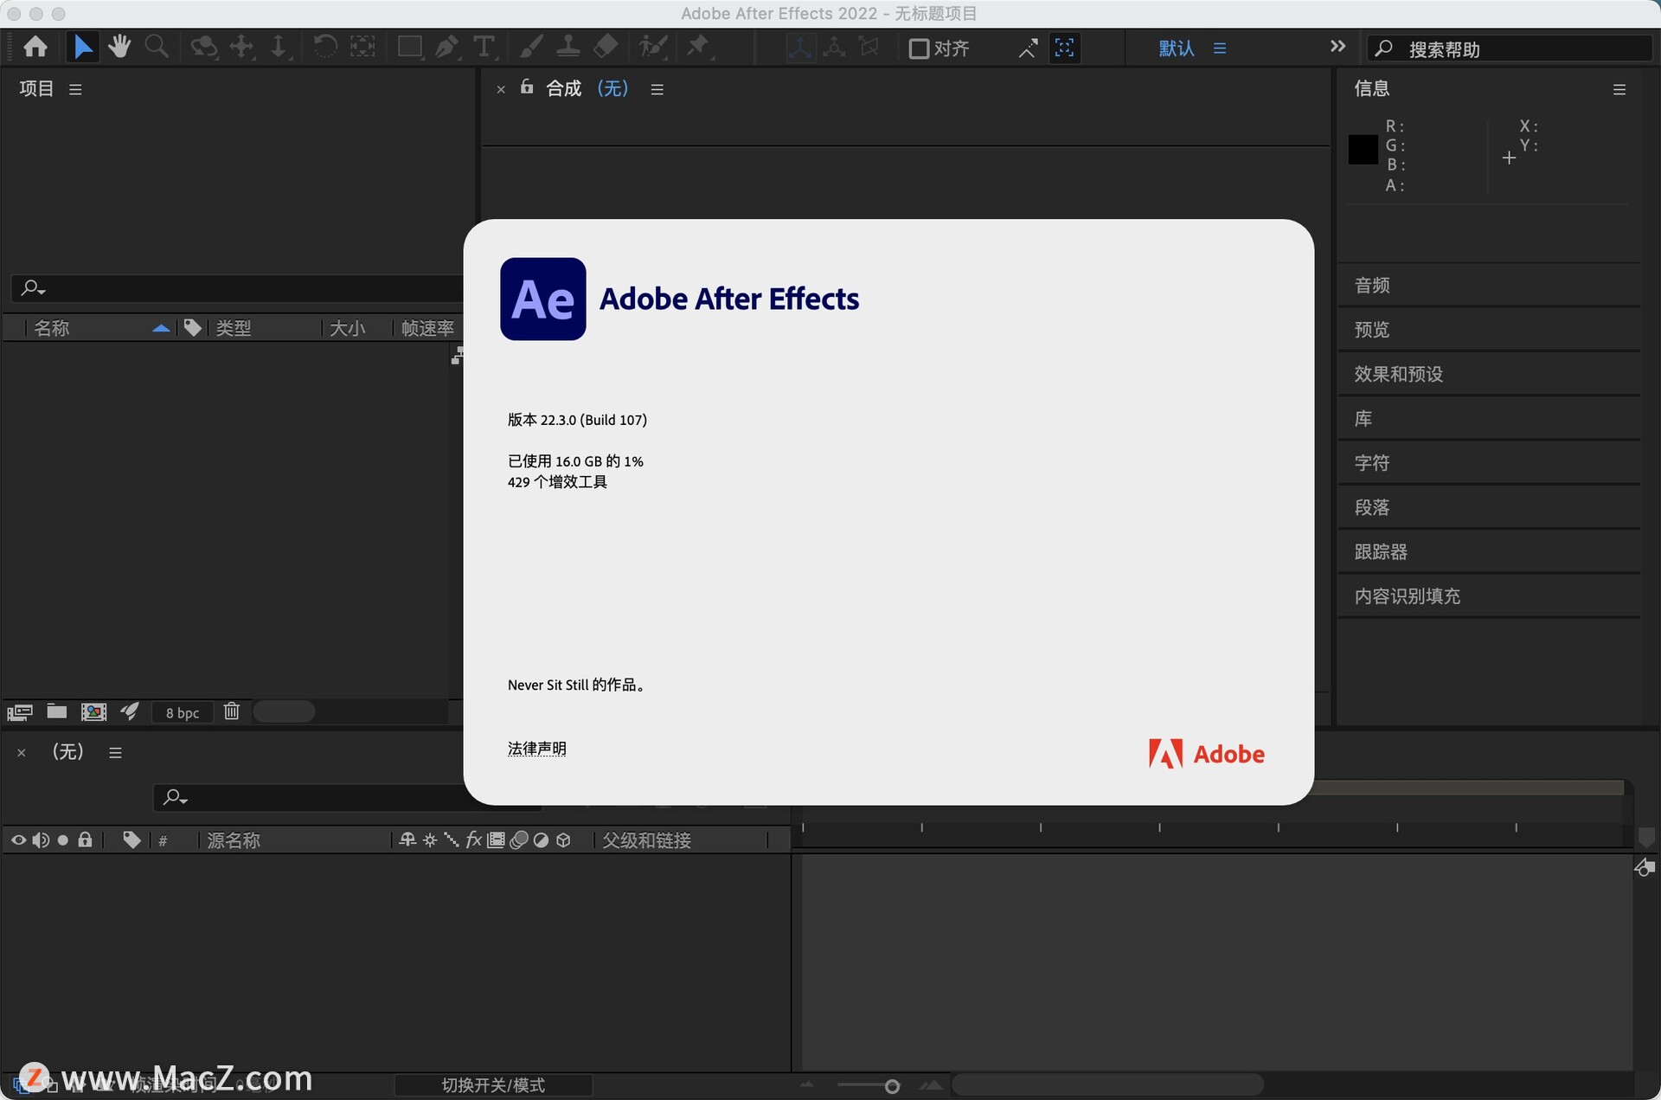
Task: Click the 8 bpc color depth button
Action: [183, 713]
